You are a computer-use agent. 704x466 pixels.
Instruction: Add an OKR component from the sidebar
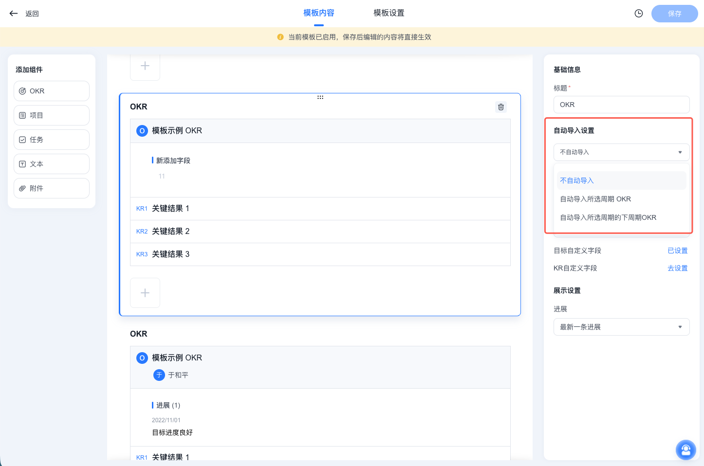pos(51,90)
